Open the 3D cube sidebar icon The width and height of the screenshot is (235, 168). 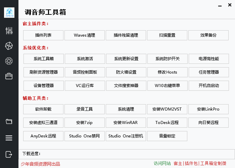[x=9, y=46]
